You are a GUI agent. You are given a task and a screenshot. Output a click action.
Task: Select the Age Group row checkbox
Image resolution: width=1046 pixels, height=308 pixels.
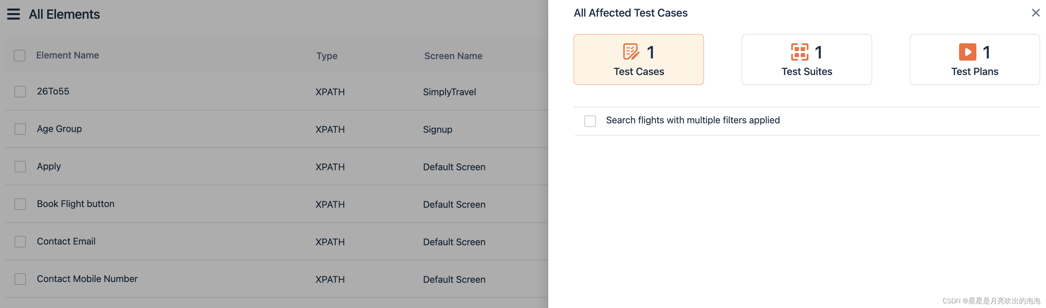20,129
